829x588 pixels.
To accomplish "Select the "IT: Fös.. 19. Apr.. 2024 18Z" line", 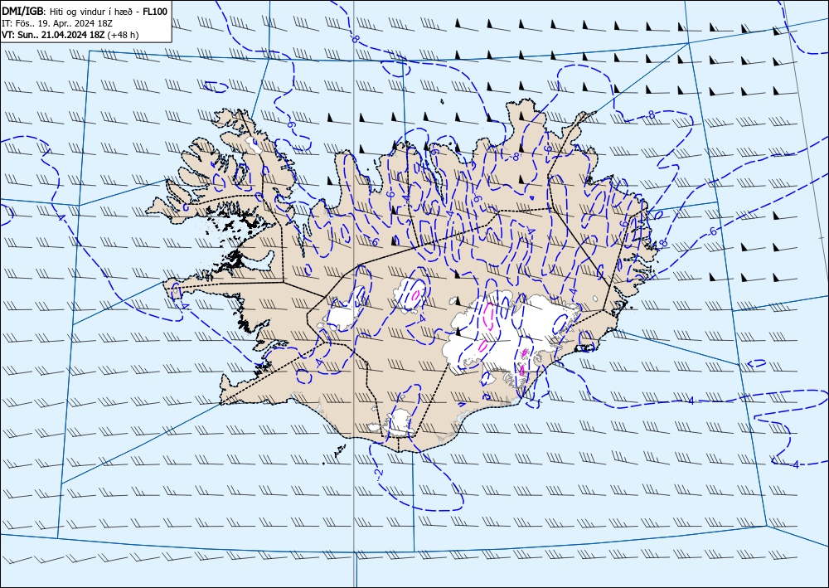I will [57, 23].
